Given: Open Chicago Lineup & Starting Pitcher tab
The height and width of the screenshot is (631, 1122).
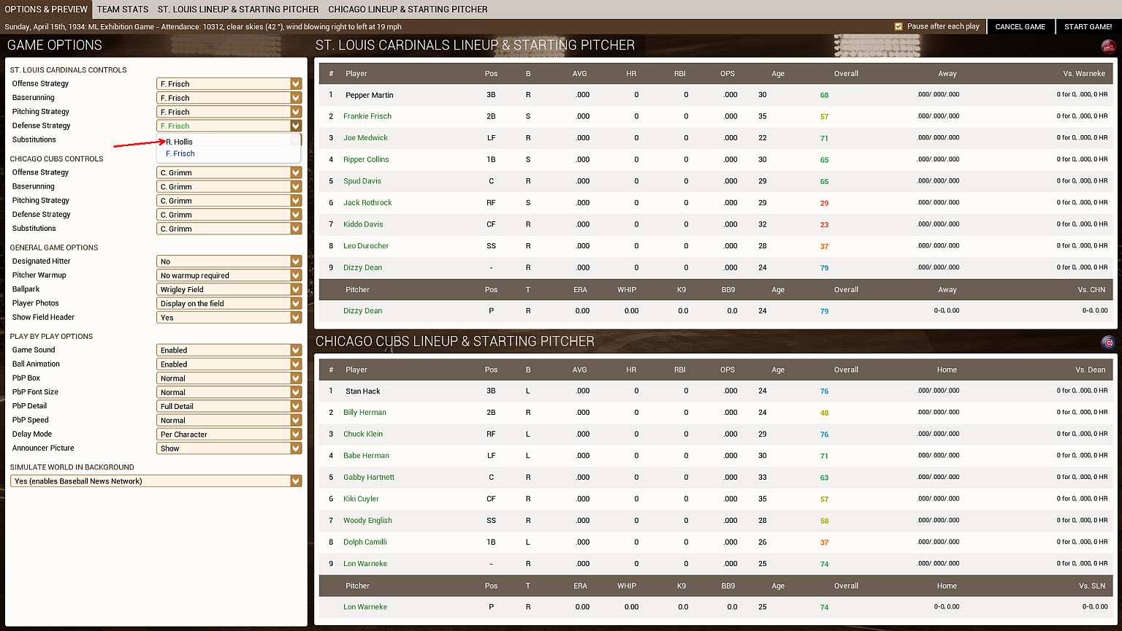Looking at the screenshot, I should click(408, 9).
